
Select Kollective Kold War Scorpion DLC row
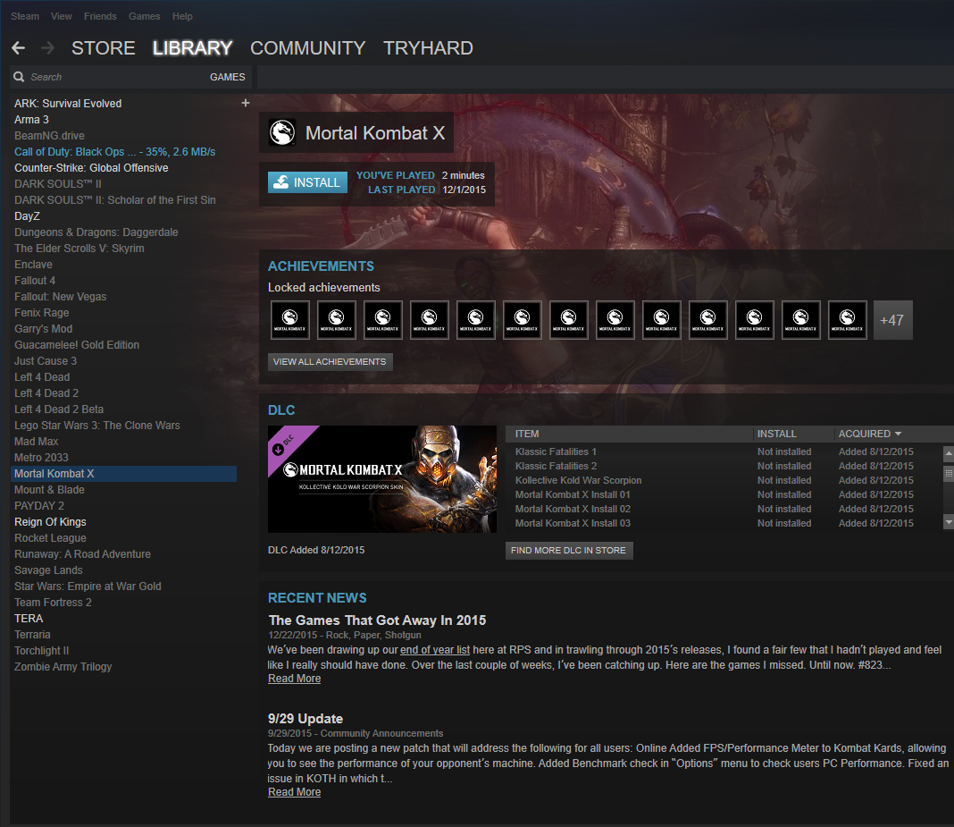coord(724,480)
